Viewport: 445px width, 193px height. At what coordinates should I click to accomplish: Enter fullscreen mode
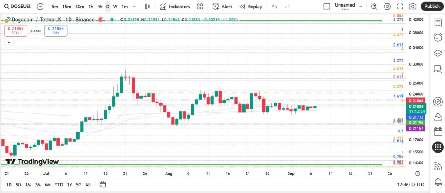point(400,6)
